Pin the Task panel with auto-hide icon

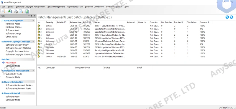coord(32,16)
